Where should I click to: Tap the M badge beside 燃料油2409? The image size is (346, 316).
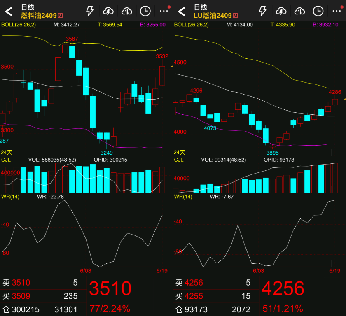60,16
